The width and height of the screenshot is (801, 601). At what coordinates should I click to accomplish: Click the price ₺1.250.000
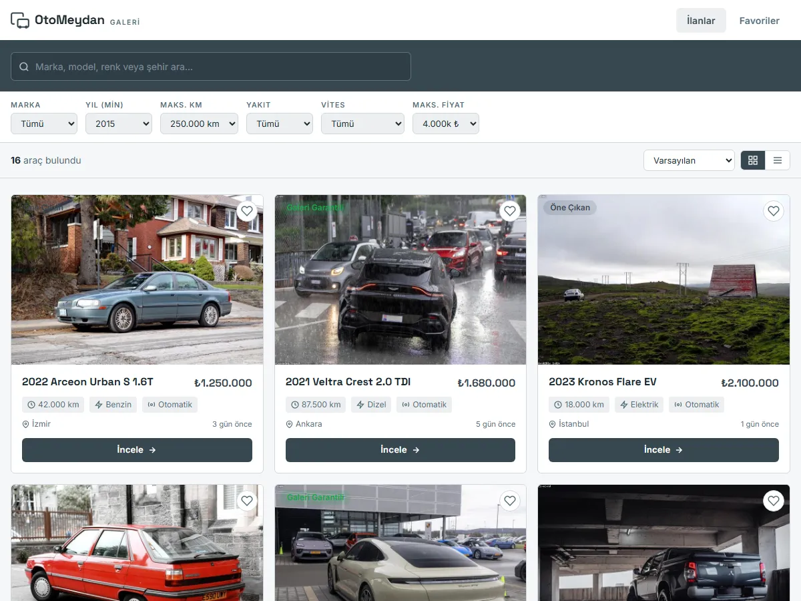tap(223, 383)
